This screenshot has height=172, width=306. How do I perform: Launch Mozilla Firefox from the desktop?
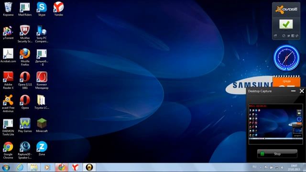point(25,57)
